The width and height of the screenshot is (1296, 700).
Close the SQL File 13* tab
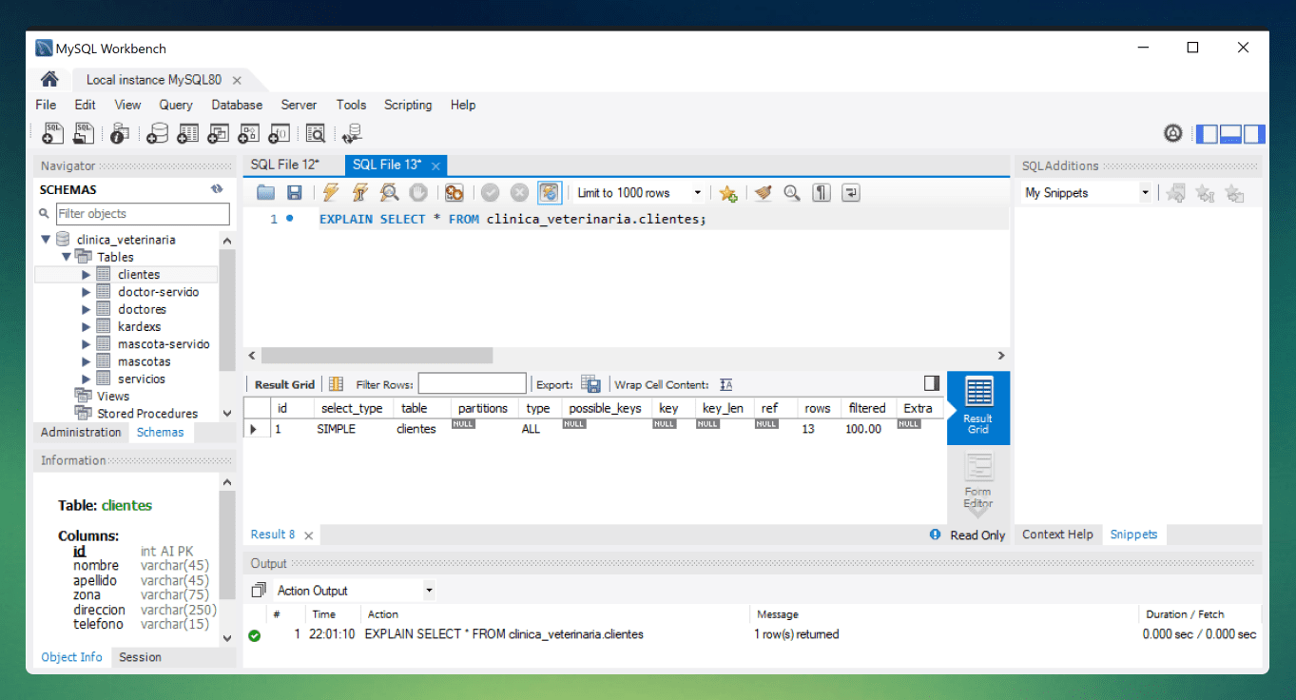436,165
